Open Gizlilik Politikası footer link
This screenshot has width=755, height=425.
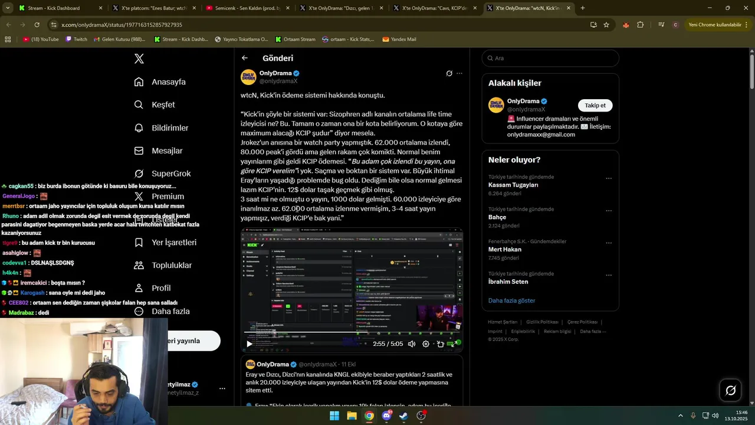pos(542,322)
